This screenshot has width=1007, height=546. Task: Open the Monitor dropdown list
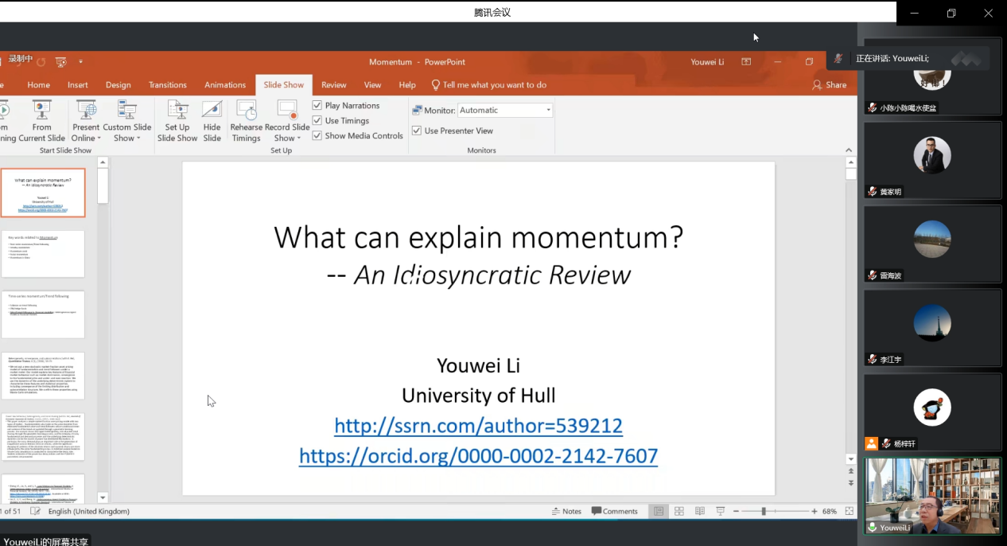coord(548,111)
